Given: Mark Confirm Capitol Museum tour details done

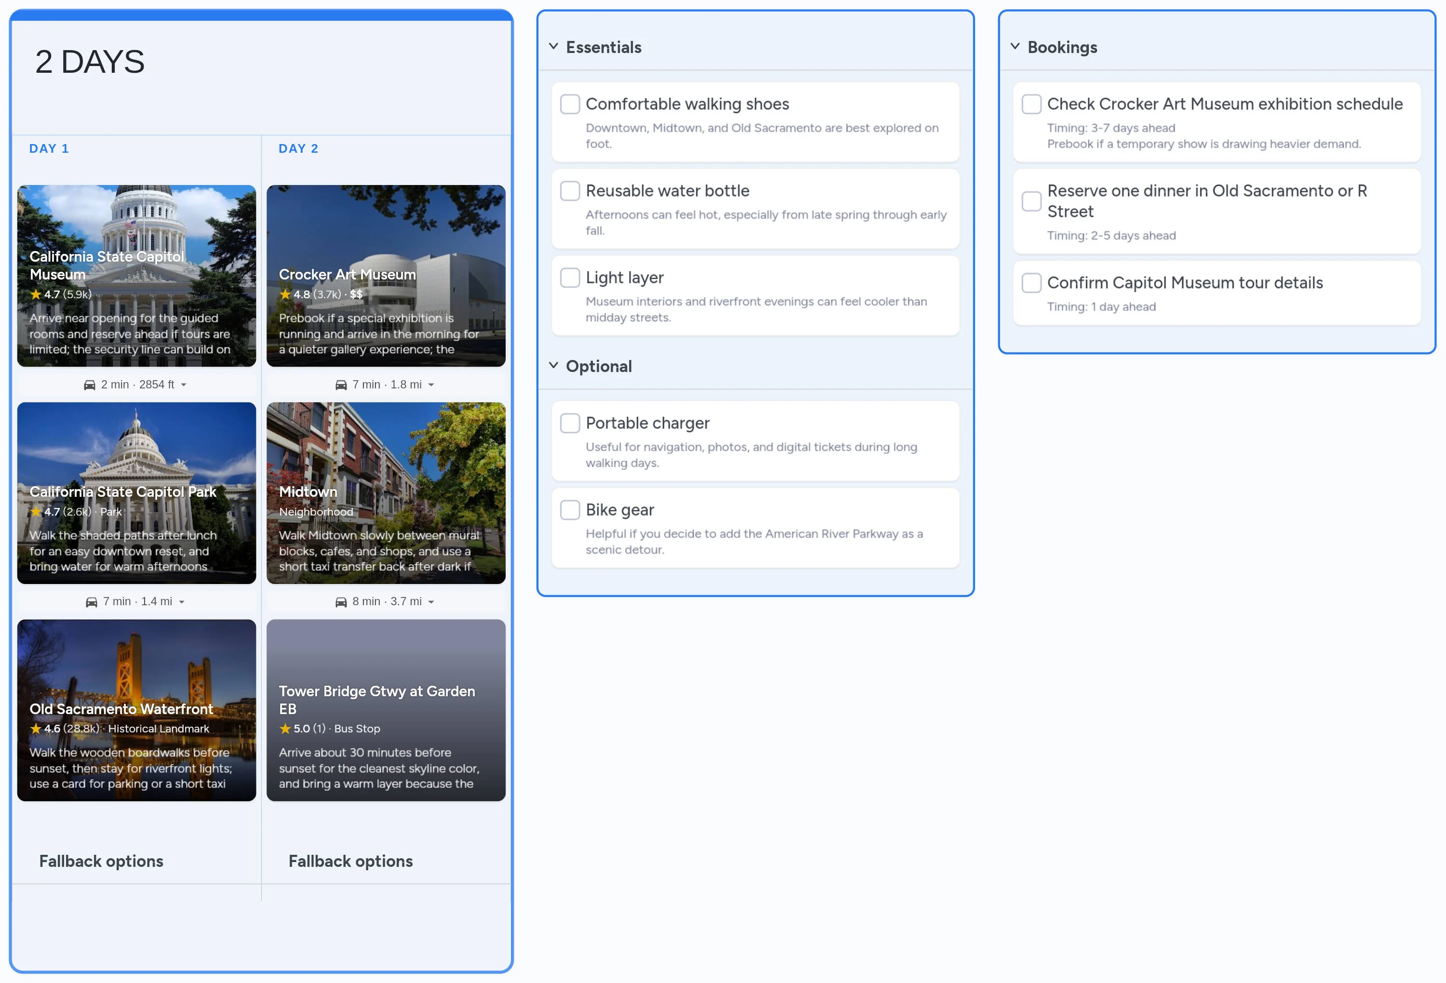Looking at the screenshot, I should point(1031,282).
